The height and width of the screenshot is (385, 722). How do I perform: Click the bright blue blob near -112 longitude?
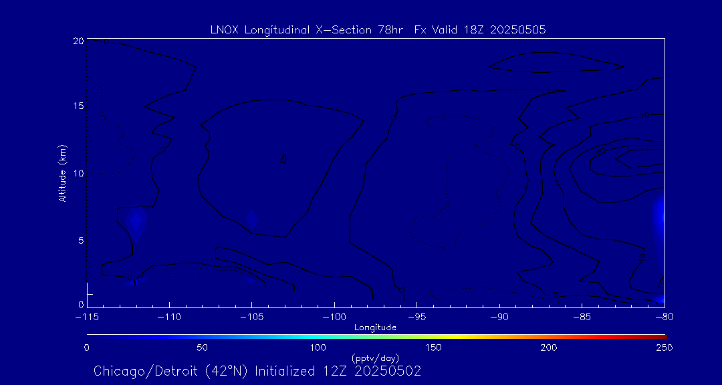pos(136,222)
